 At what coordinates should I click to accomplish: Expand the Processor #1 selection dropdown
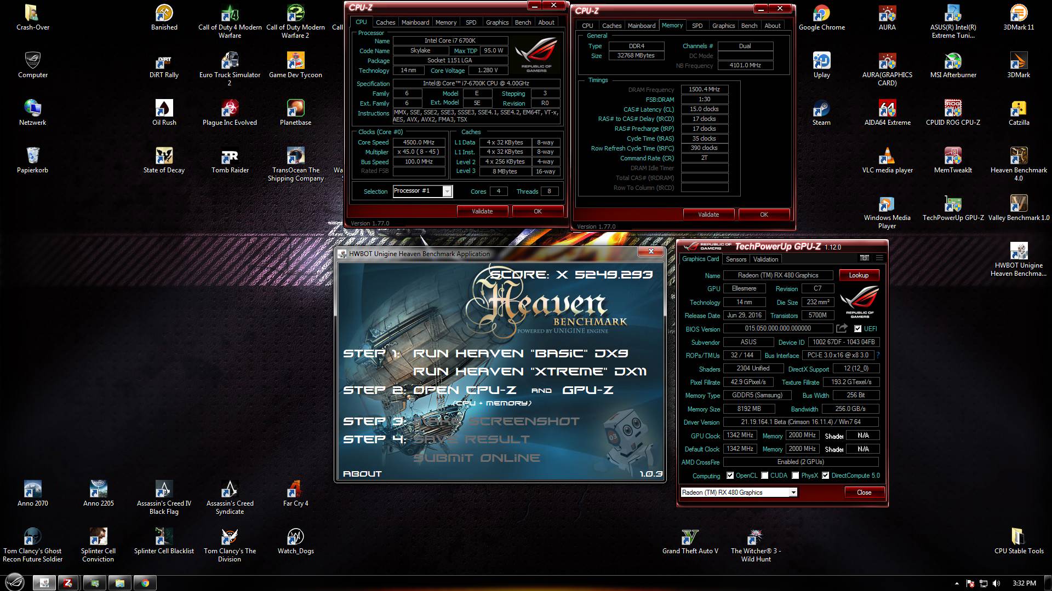447,191
